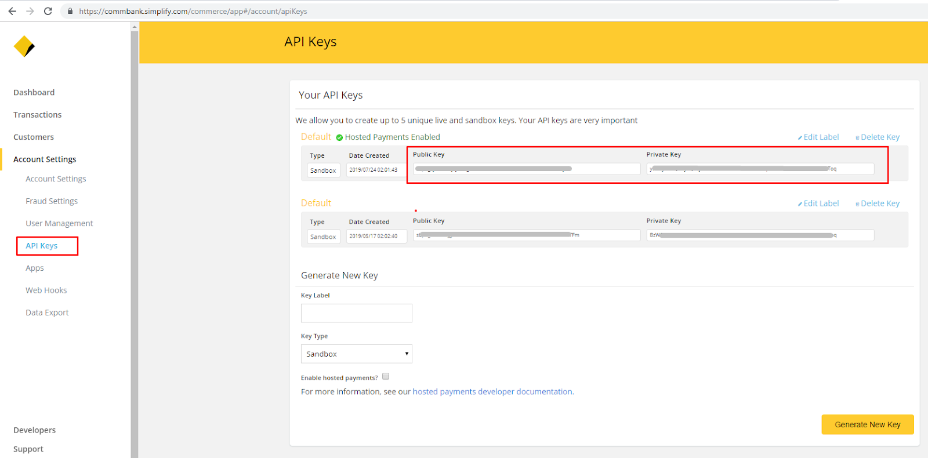Click Sandbox type of the 2019/05/17 key
The image size is (928, 458).
click(x=323, y=237)
